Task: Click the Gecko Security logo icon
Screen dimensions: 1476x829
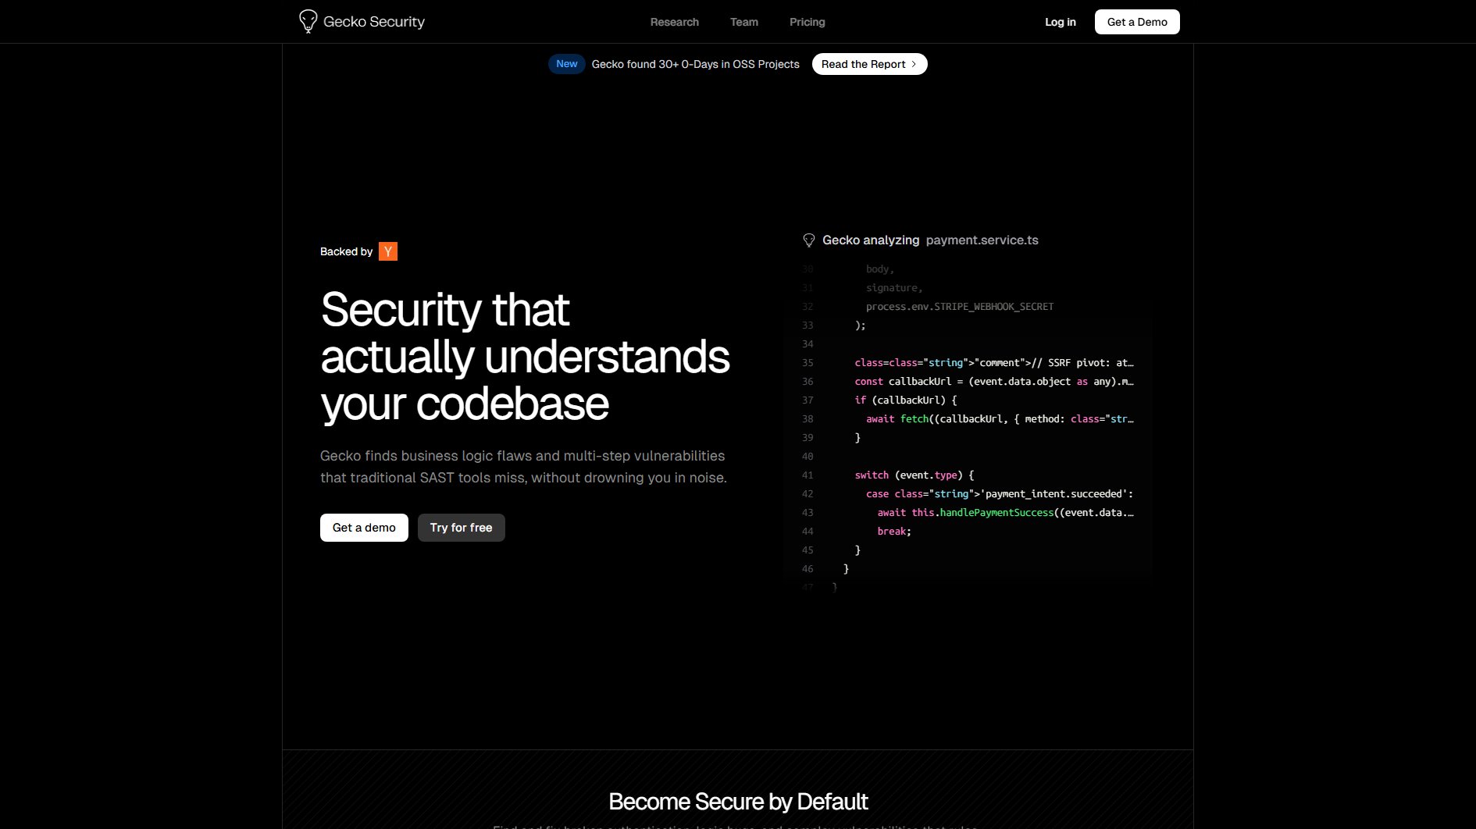Action: click(x=308, y=21)
